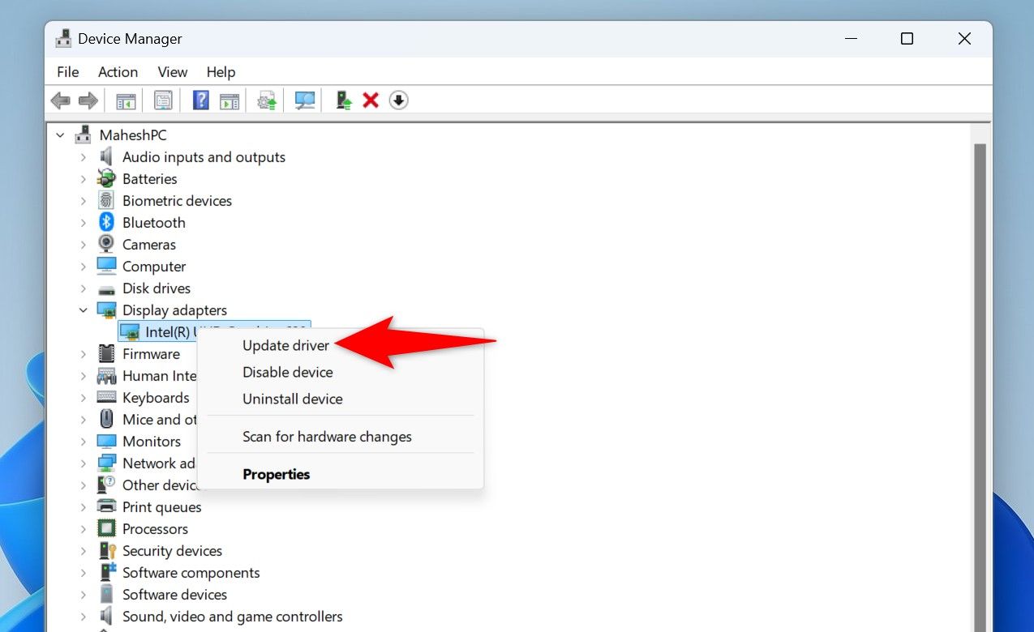Click the Device Manager title bar icon
This screenshot has height=632, width=1034.
(x=63, y=39)
